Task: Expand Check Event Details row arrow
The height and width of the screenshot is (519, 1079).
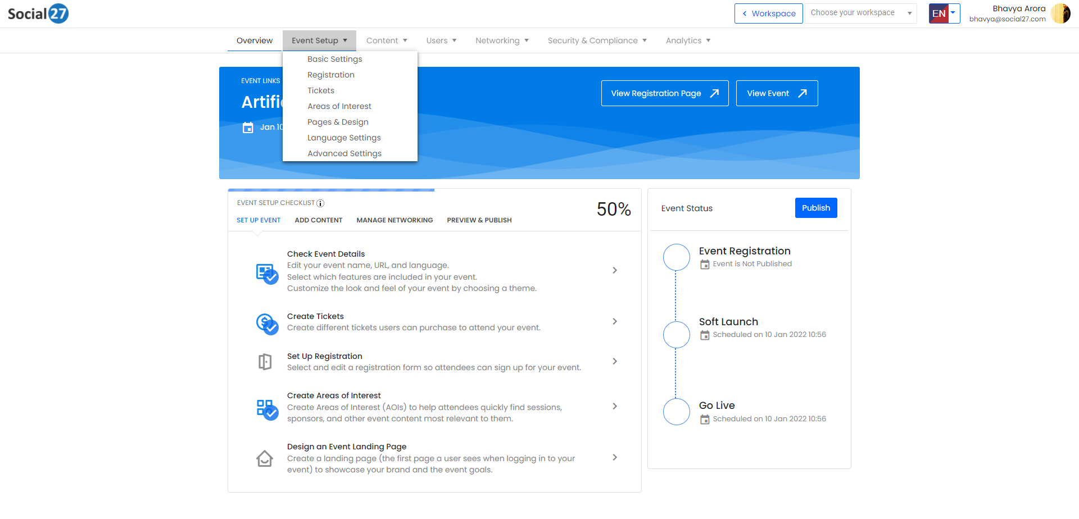Action: point(615,270)
